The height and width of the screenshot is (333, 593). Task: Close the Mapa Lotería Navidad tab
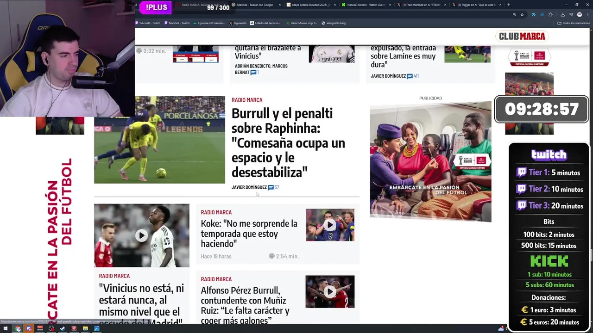point(335,5)
